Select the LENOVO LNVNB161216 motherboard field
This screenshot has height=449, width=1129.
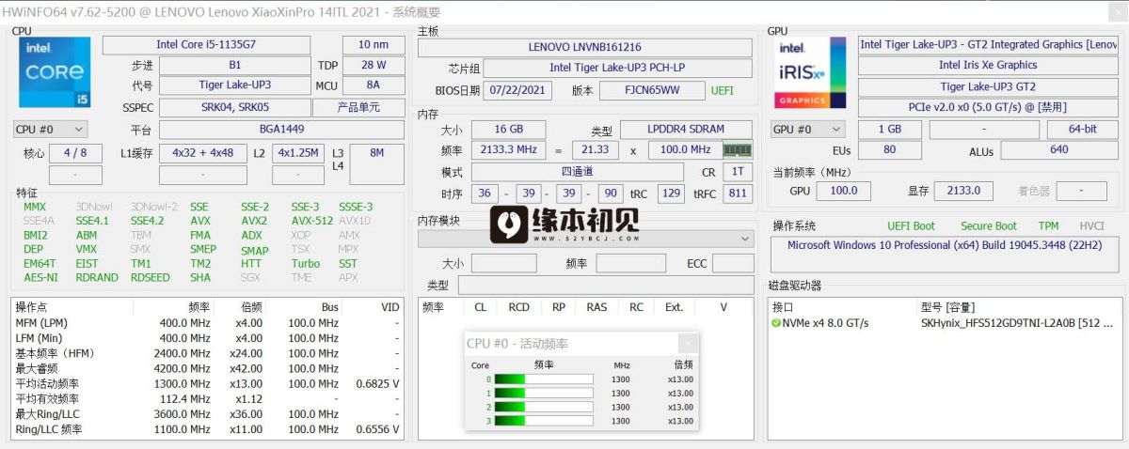585,48
